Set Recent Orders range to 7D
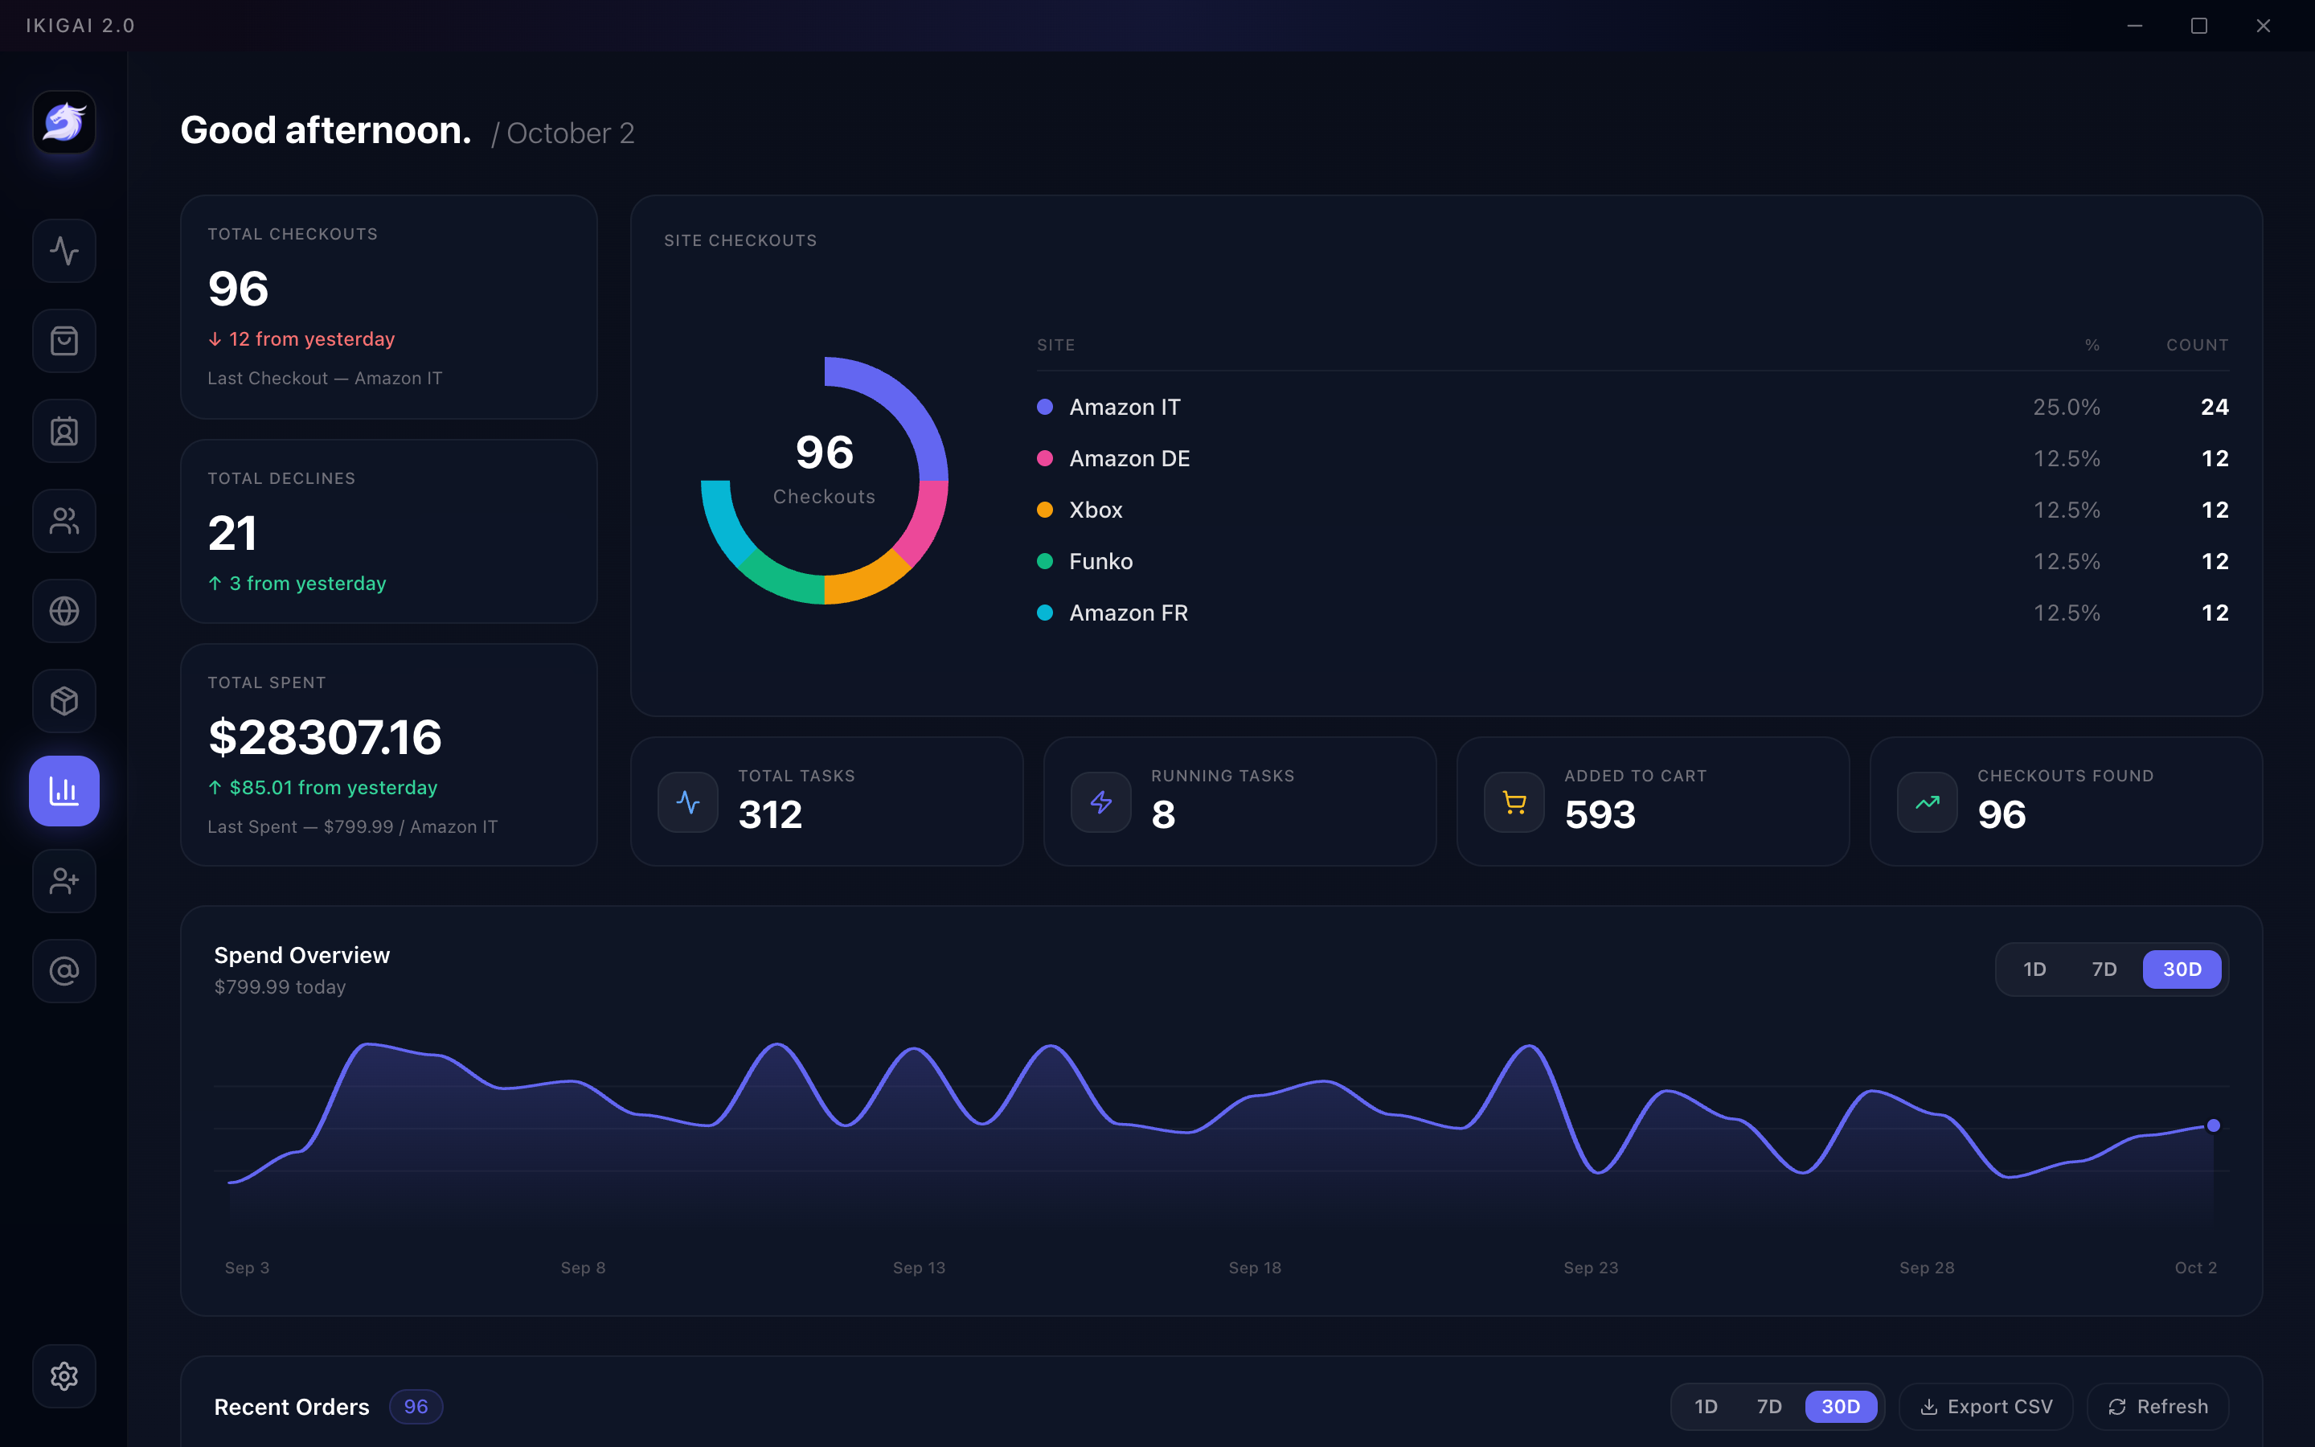The width and height of the screenshot is (2315, 1447). click(1768, 1407)
